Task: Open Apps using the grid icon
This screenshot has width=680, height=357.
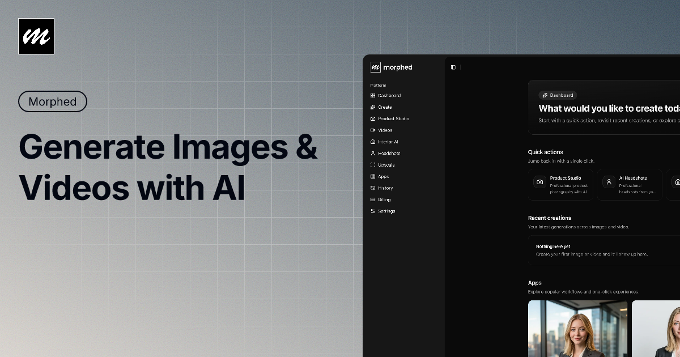Action: click(x=374, y=176)
